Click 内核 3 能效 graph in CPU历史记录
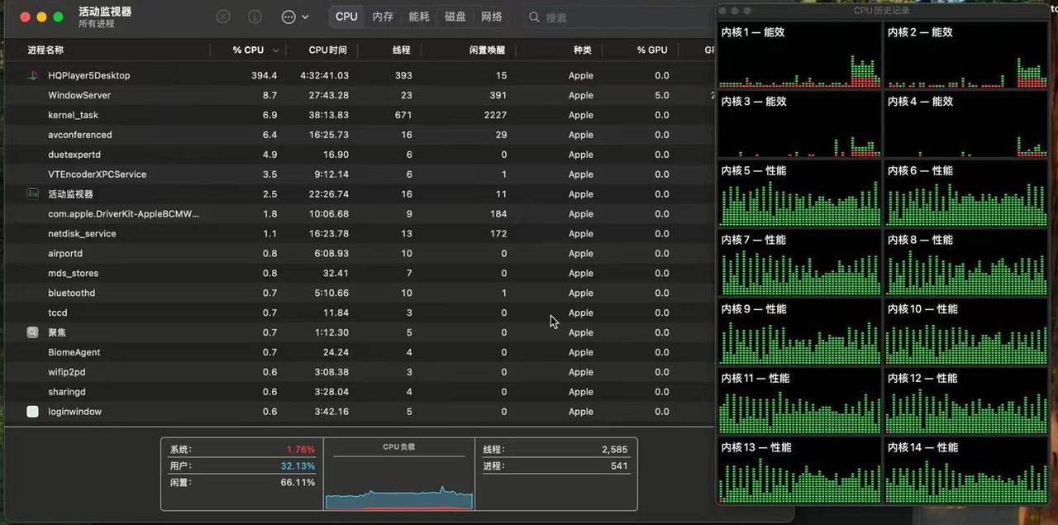The height and width of the screenshot is (525, 1058). pyautogui.click(x=799, y=124)
